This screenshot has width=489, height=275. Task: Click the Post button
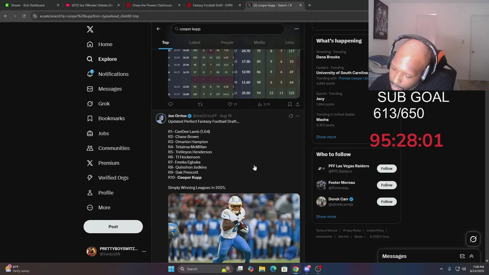pyautogui.click(x=113, y=226)
